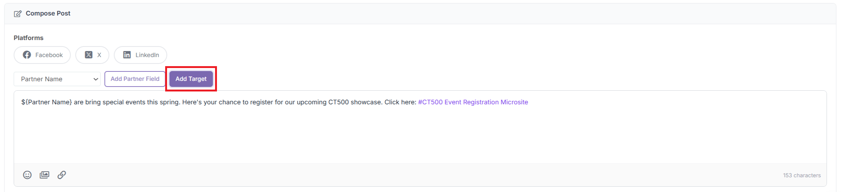Toggle the LinkedIn platform chip
The width and height of the screenshot is (844, 192).
pyautogui.click(x=141, y=55)
